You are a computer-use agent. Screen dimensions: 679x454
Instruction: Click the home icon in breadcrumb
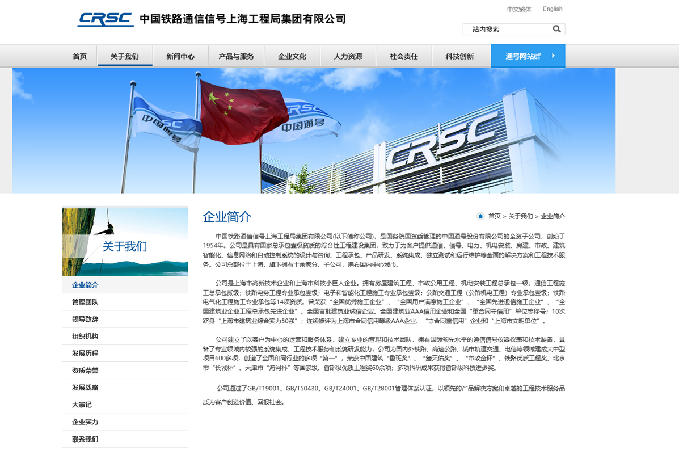click(480, 216)
